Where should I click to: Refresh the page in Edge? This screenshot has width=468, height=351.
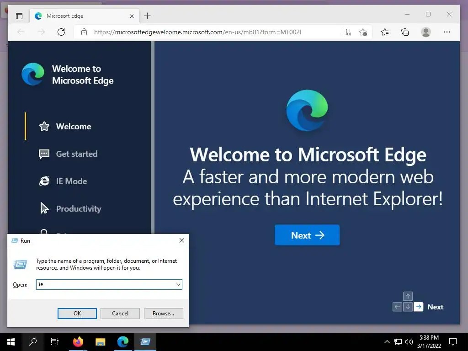(x=61, y=32)
